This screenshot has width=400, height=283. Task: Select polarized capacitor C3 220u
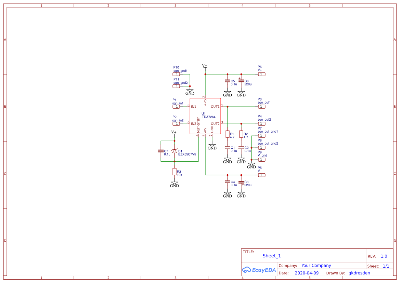(241, 182)
